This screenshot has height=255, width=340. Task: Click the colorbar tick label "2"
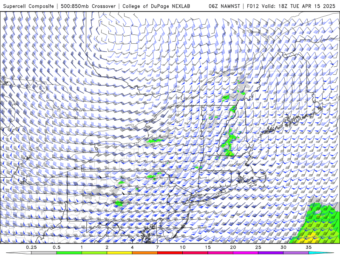click(x=107, y=247)
